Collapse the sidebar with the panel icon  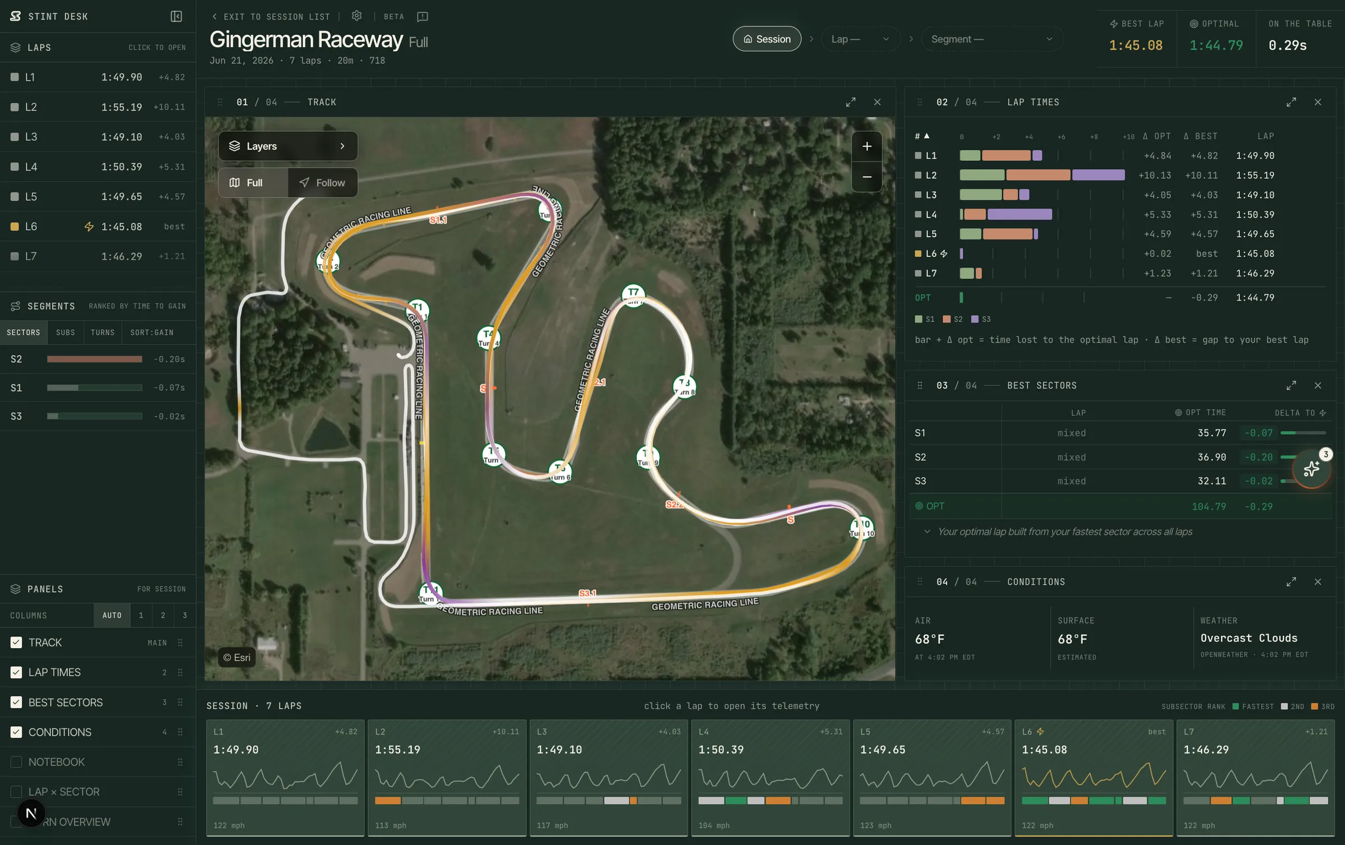pos(177,16)
